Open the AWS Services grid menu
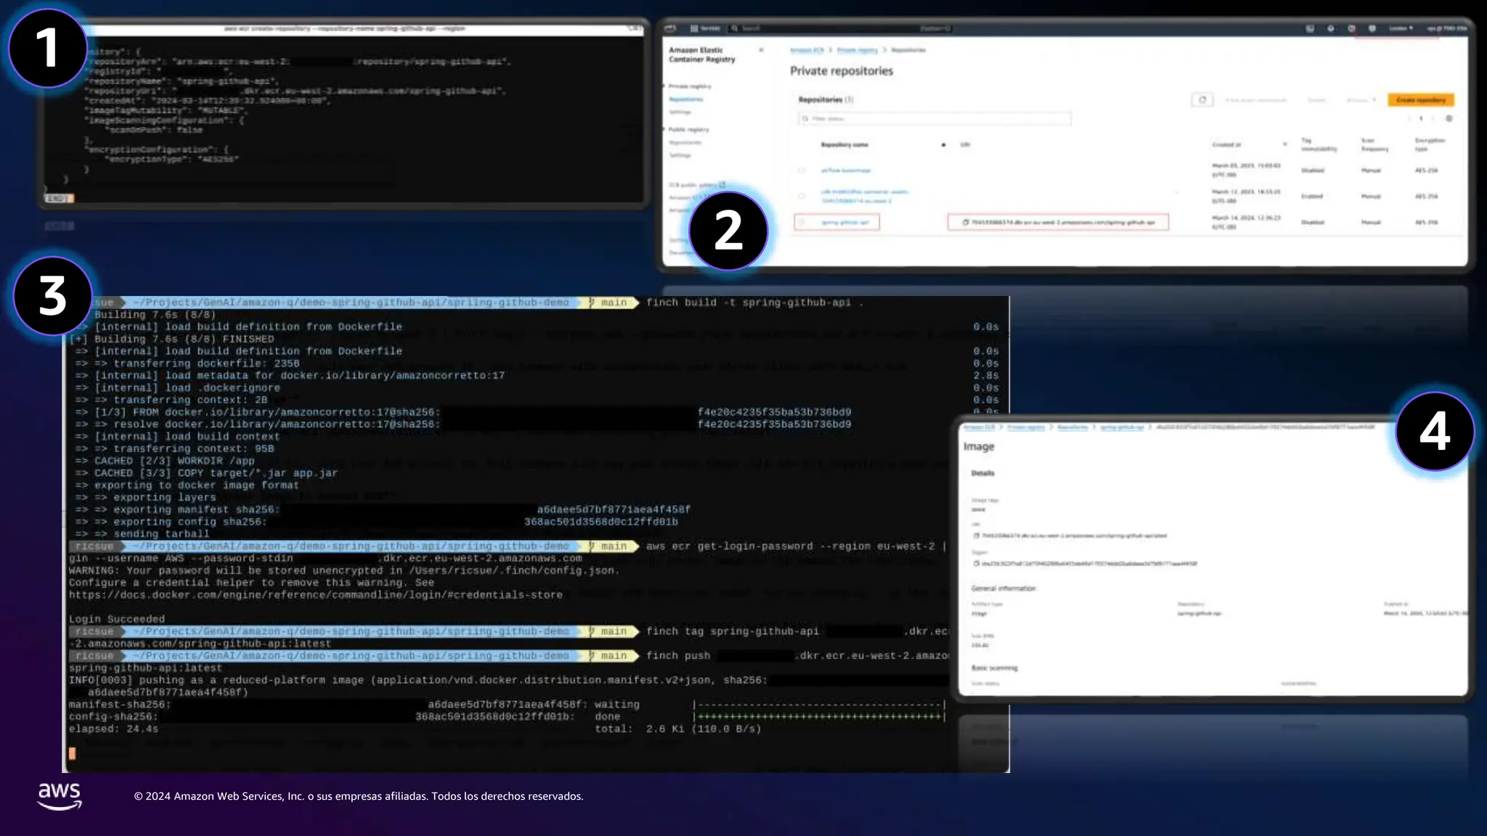This screenshot has height=836, width=1487. 694,28
